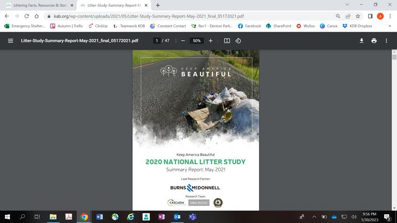Open Internet Explorer from the taskbar
Image resolution: width=397 pixels, height=223 pixels.
(x=131, y=217)
